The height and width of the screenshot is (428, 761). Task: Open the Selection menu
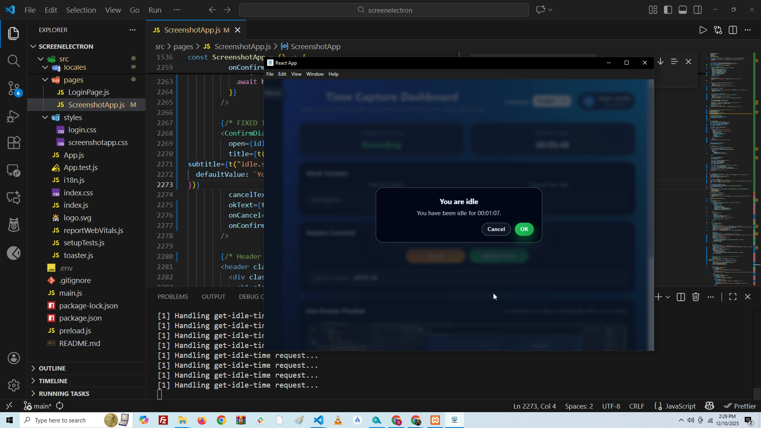tap(81, 10)
